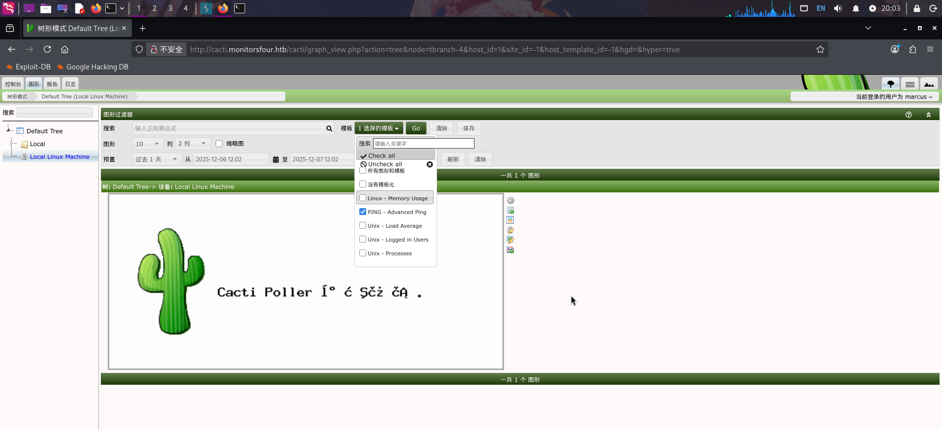Click the template keyword search box
Screen dimensions: 942x430
point(423,144)
